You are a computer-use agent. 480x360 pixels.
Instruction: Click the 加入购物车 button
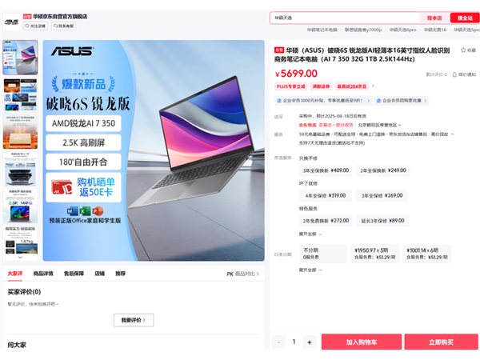click(x=362, y=342)
